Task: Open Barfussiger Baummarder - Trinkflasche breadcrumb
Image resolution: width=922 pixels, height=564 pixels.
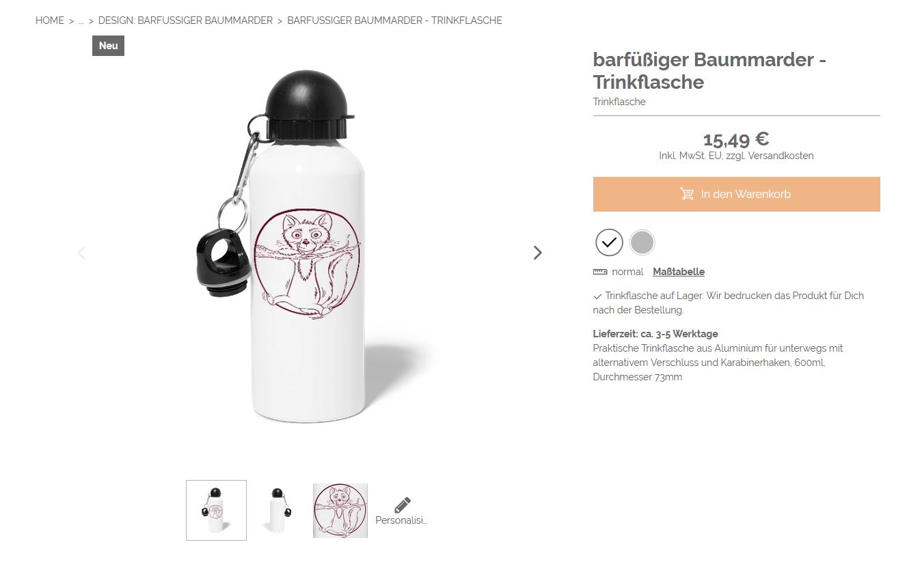Action: 394,20
